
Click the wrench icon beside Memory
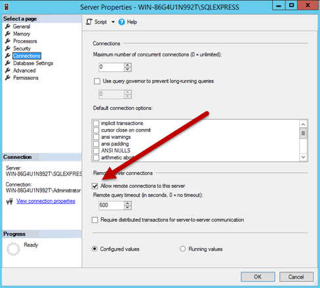click(8, 33)
